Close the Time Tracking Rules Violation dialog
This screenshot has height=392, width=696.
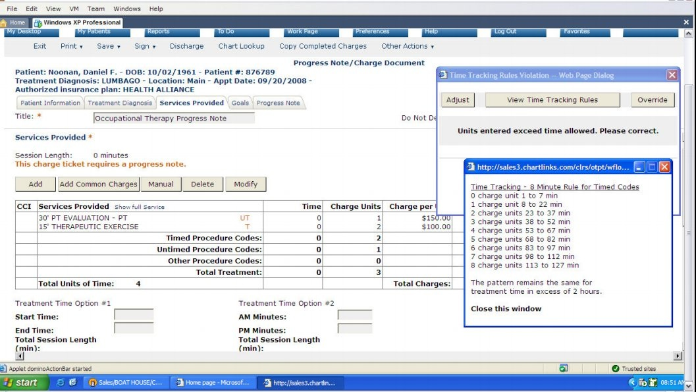(672, 75)
